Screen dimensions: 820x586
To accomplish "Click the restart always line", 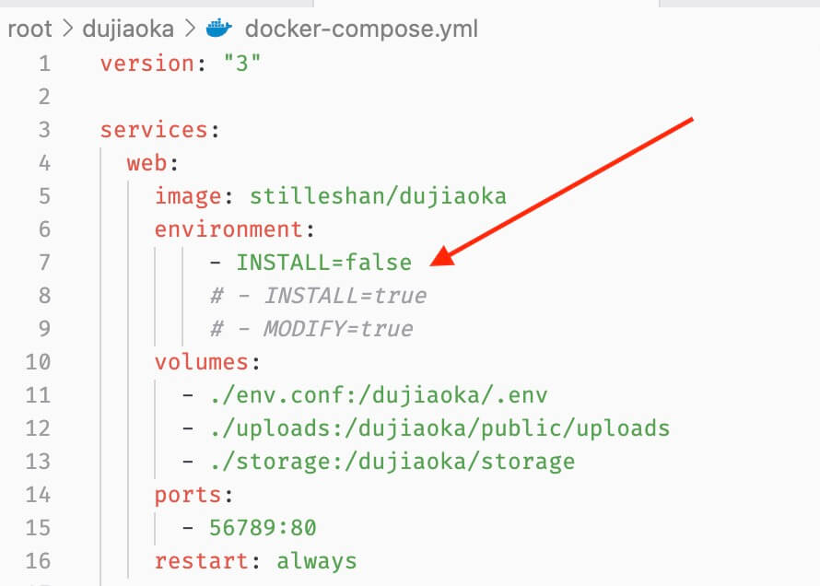I will coord(255,561).
